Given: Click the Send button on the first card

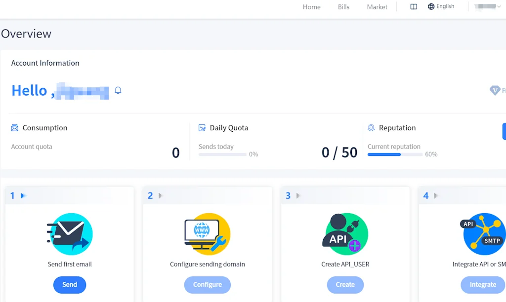Looking at the screenshot, I should pos(70,285).
